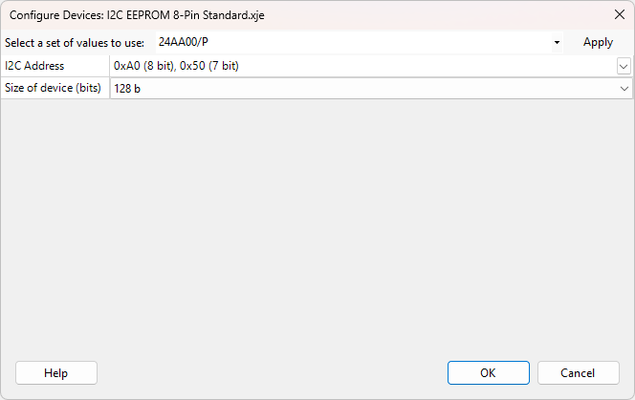Close the Configure Devices dialog
The width and height of the screenshot is (635, 400).
coord(617,15)
